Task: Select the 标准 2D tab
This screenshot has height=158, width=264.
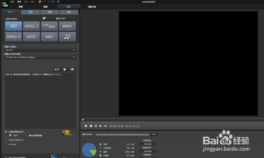Action: pyautogui.click(x=11, y=12)
